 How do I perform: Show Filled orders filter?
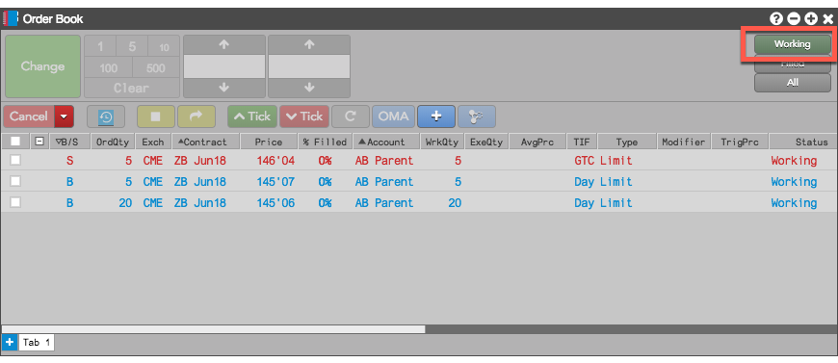coord(793,65)
